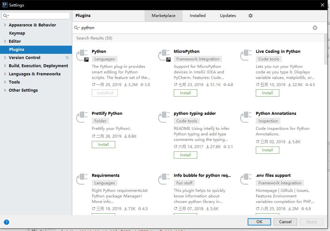Confirm with the OK button

[259, 222]
